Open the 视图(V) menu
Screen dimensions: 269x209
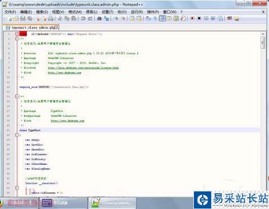(x=58, y=12)
